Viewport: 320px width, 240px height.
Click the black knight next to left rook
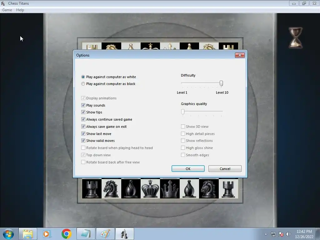[111, 188]
